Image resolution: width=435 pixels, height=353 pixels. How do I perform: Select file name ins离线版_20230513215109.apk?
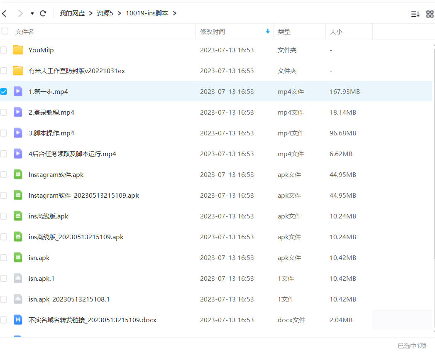[76, 237]
